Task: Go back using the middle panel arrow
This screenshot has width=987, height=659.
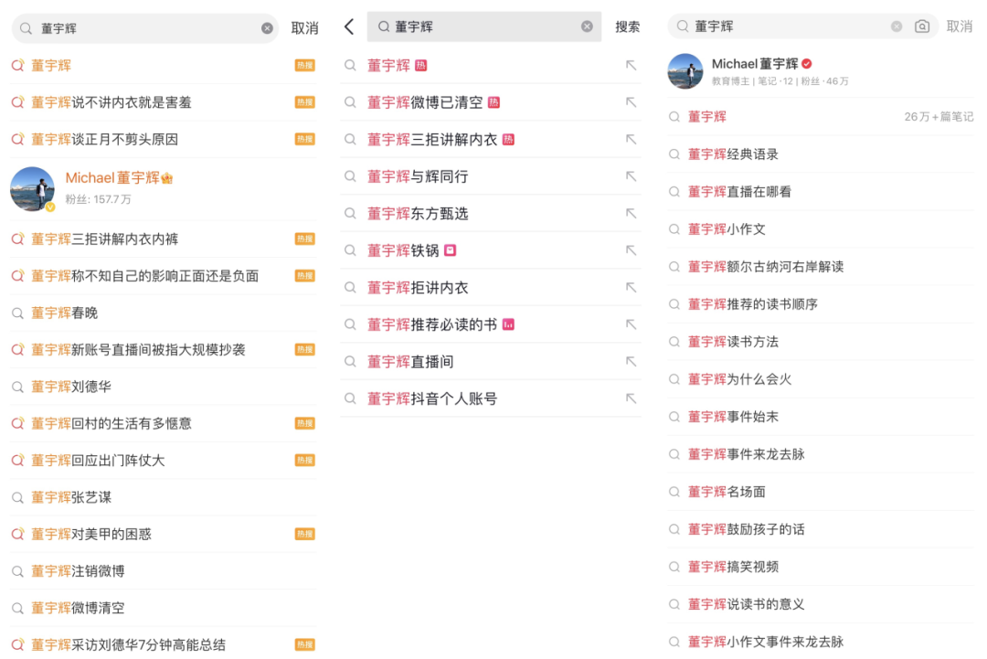Action: point(349,27)
